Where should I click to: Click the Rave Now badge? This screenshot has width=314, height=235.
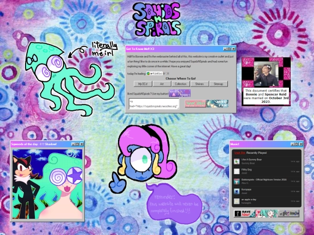point(244,214)
